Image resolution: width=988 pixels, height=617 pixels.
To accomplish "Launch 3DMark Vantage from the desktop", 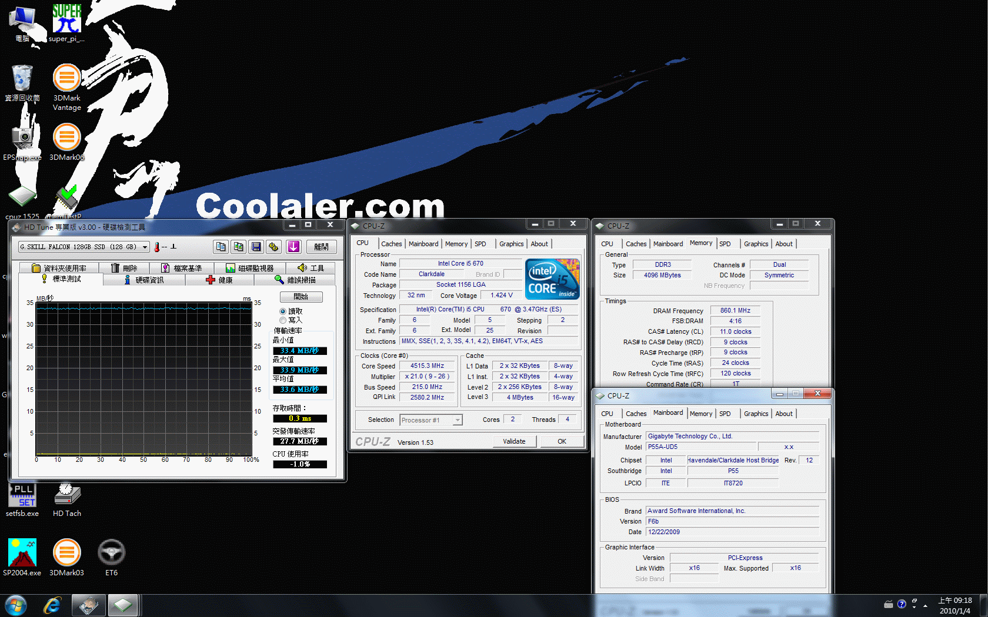I will coord(66,88).
